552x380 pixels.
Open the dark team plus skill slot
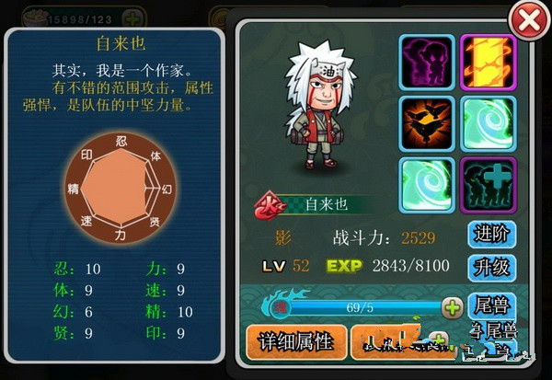click(489, 185)
